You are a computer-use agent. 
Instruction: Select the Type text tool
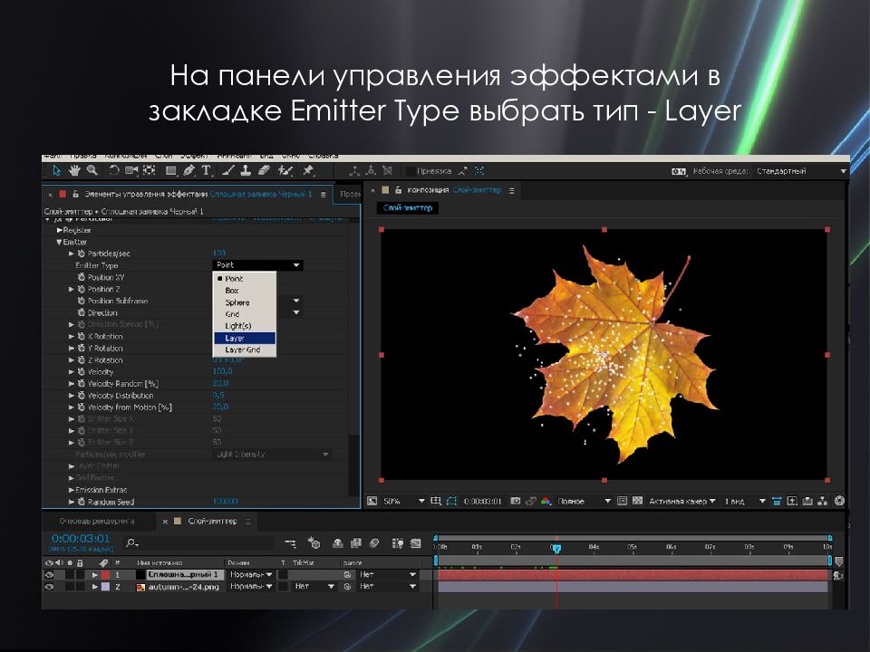point(206,170)
